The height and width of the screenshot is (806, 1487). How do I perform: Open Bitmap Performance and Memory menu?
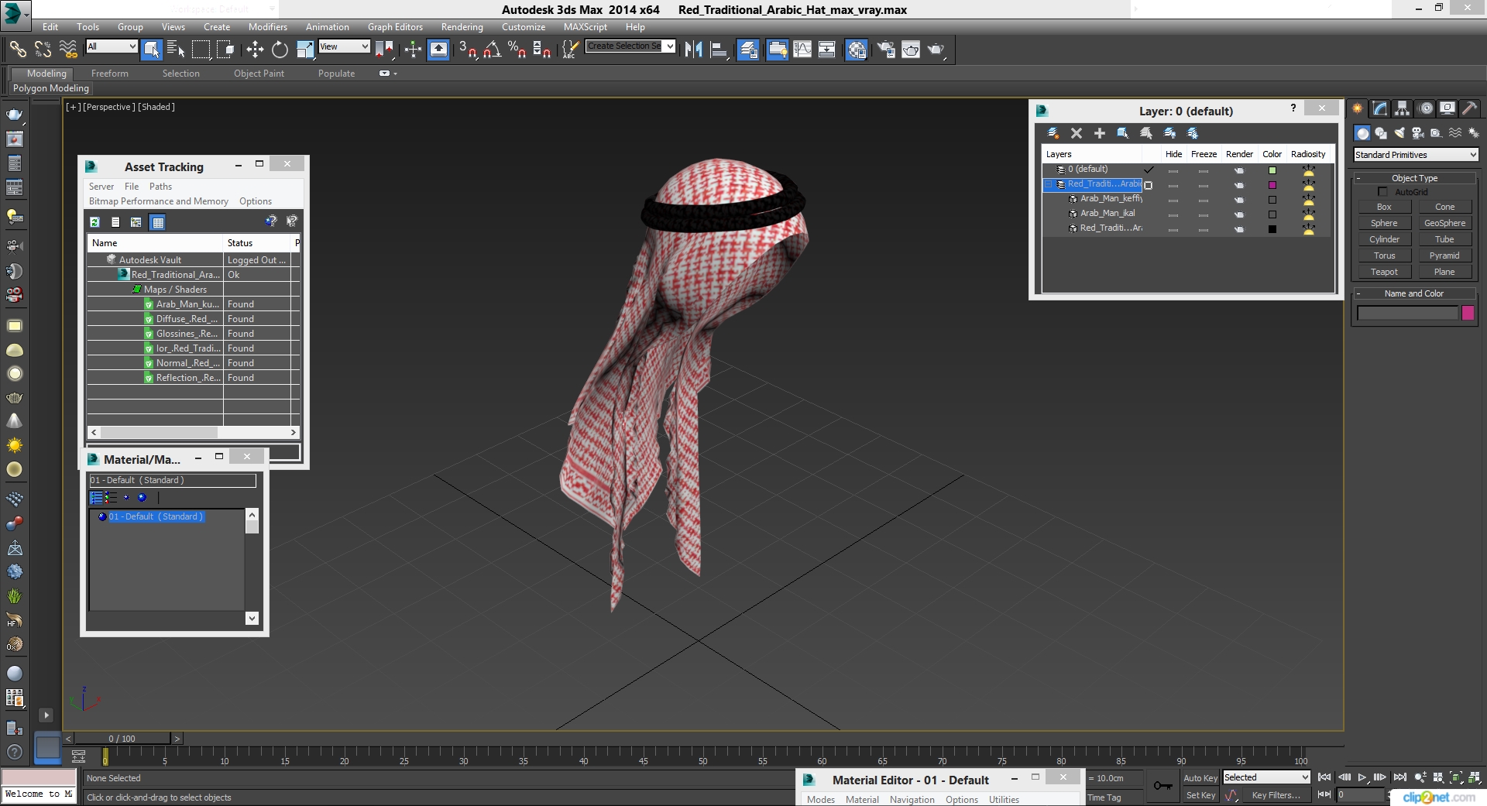158,201
